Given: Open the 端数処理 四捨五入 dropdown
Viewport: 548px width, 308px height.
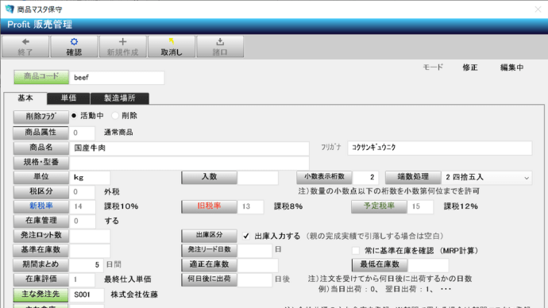Looking at the screenshot, I should click(487, 177).
